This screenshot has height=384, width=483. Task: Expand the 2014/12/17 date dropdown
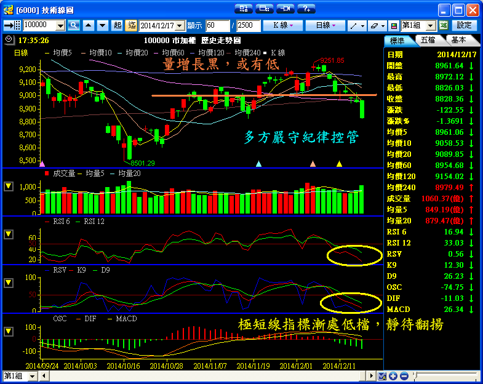tap(180, 25)
